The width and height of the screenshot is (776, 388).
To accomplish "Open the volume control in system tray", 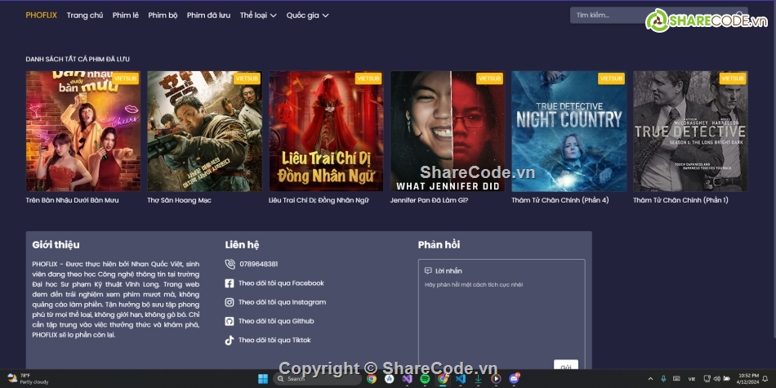I will point(716,378).
